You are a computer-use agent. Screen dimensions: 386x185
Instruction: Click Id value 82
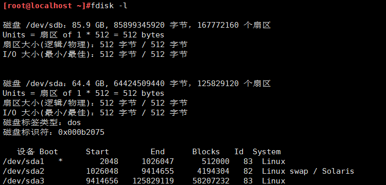[x=248, y=171]
